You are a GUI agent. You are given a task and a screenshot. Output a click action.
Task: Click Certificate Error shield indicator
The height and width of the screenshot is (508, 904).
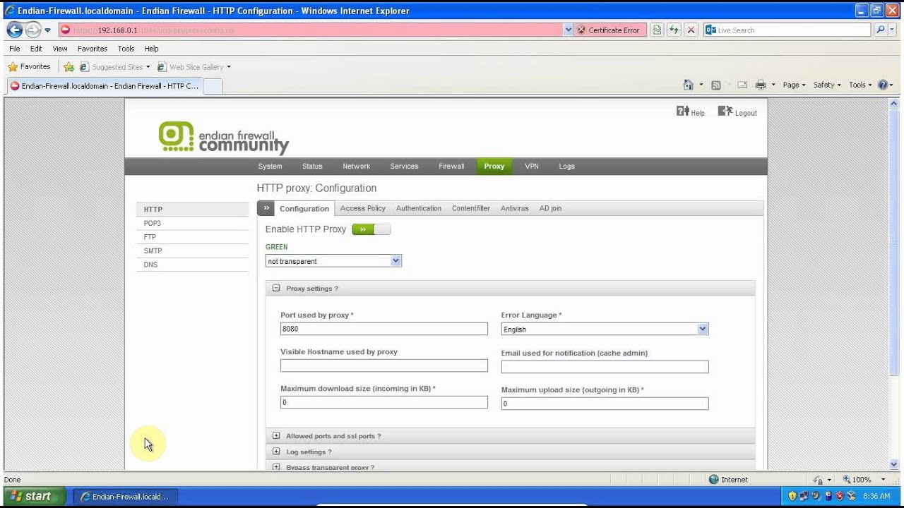tap(608, 30)
